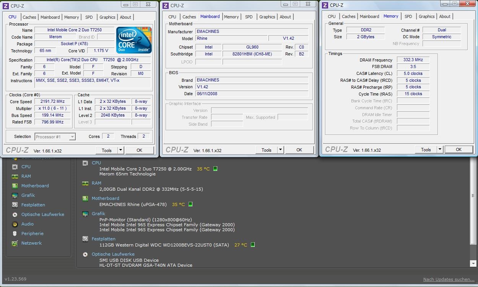Click the Motherboard temperature green indicator icon

(x=190, y=204)
